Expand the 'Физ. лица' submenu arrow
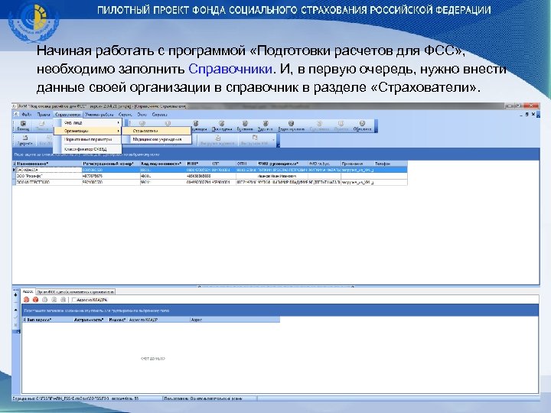 (119, 122)
